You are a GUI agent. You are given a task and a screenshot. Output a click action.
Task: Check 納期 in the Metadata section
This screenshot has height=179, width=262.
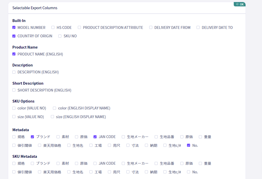pos(146,146)
